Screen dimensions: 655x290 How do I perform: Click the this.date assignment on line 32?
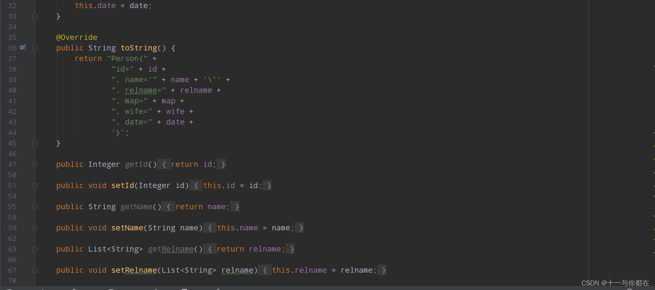[x=113, y=6]
